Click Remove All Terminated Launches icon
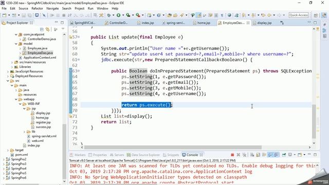 point(244,155)
